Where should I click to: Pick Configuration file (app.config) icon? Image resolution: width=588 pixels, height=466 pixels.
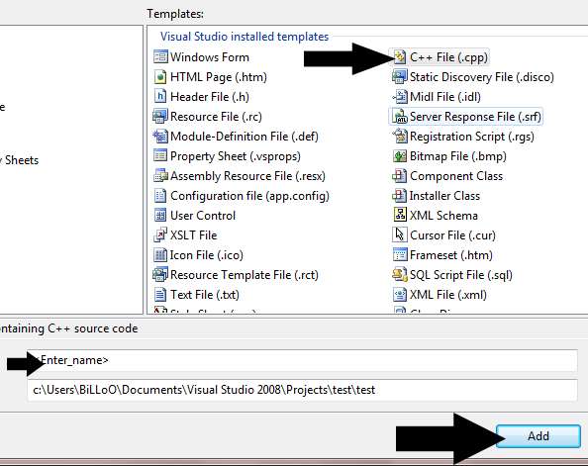160,196
